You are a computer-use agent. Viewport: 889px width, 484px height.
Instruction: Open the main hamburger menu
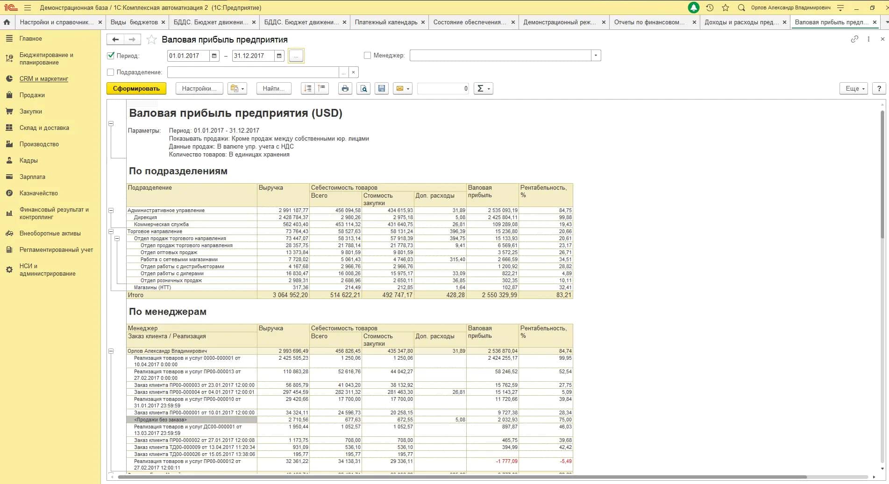(28, 7)
